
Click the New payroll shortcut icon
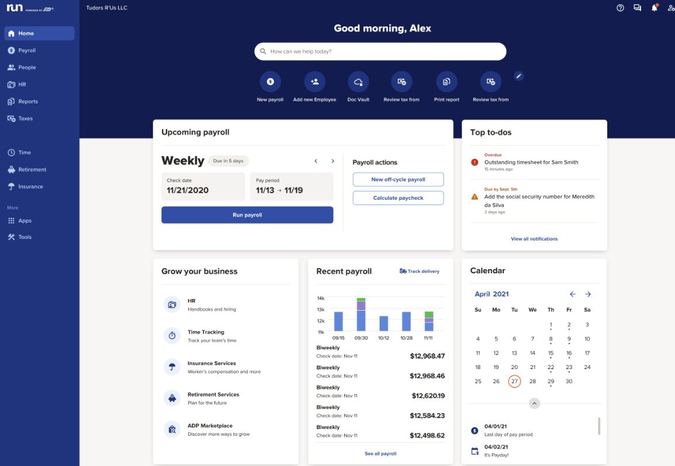click(270, 82)
